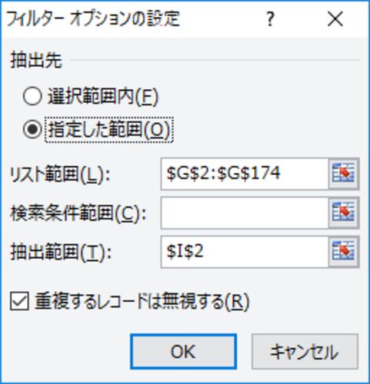Click the リスト範囲 field showing $G$2:$G$174

(245, 174)
